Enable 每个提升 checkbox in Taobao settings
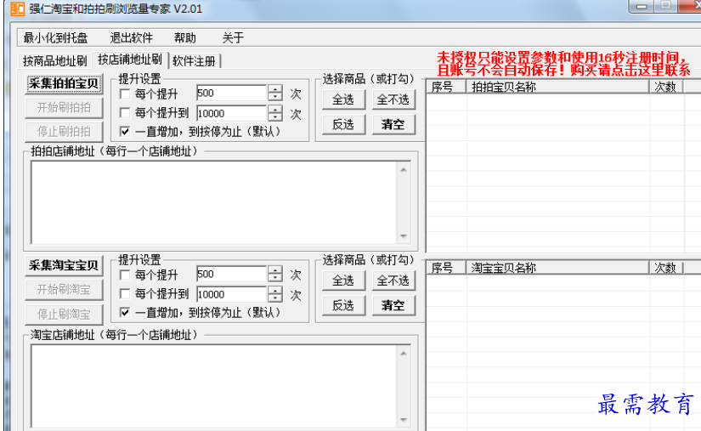The image size is (701, 431). pyautogui.click(x=125, y=275)
